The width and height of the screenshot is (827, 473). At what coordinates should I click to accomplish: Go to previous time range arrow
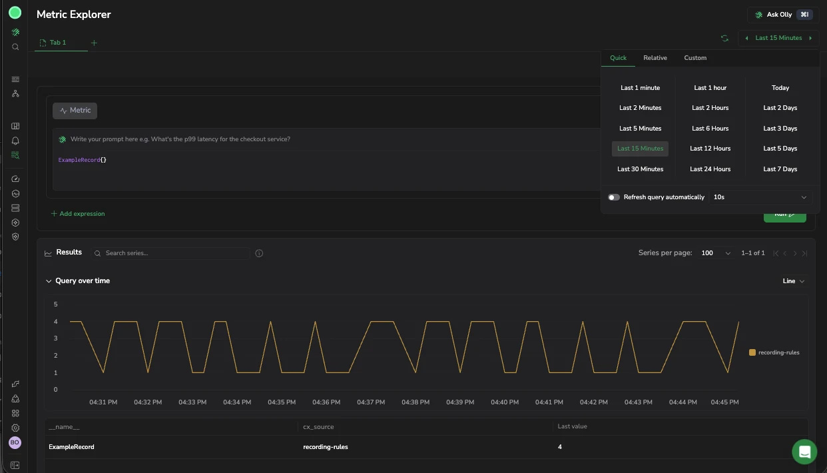(x=746, y=38)
